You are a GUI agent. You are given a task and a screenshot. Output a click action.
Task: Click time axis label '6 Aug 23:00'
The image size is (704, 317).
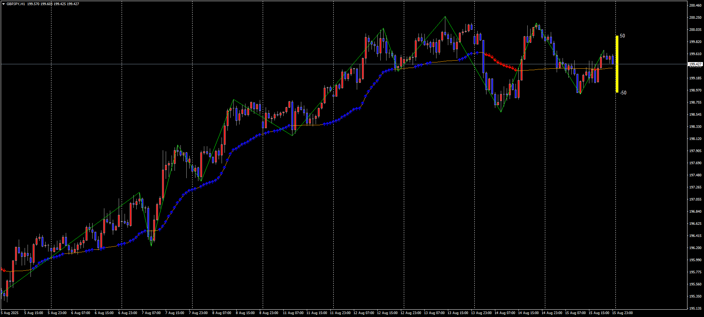128,313
